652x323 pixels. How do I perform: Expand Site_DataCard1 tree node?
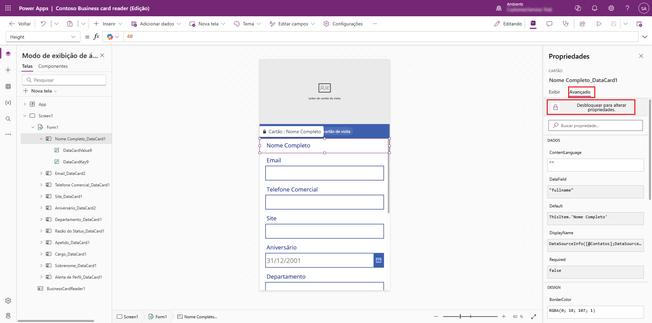[41, 196]
